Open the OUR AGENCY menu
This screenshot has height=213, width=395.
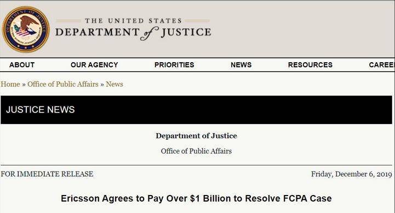(x=94, y=65)
